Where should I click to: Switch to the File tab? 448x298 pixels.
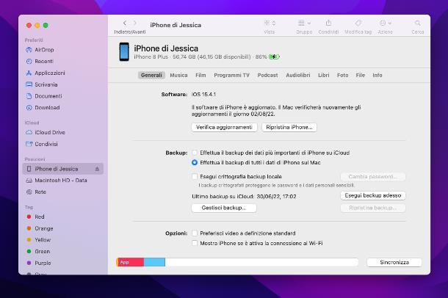(361, 75)
